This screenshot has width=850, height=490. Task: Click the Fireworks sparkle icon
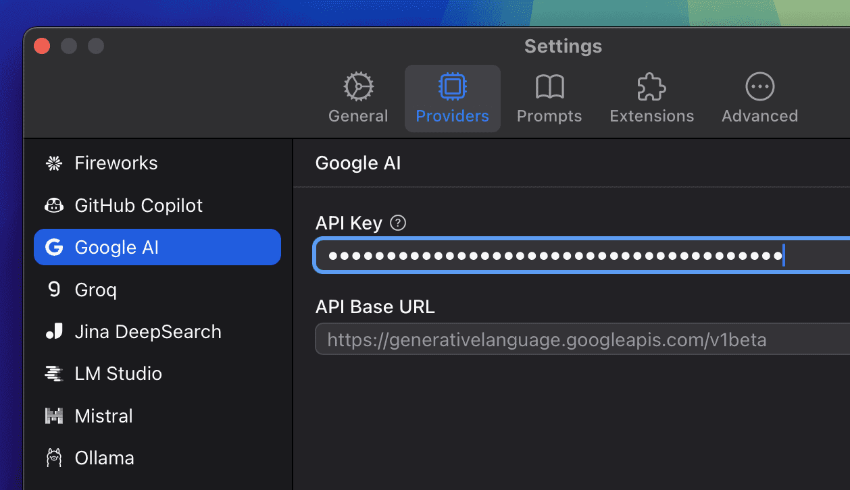54,163
